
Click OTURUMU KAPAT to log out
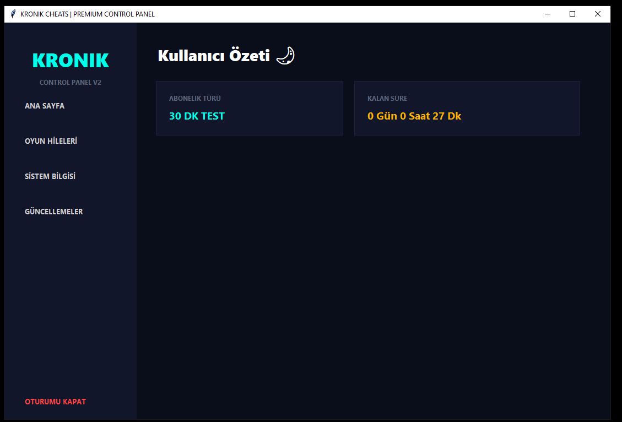(x=55, y=402)
